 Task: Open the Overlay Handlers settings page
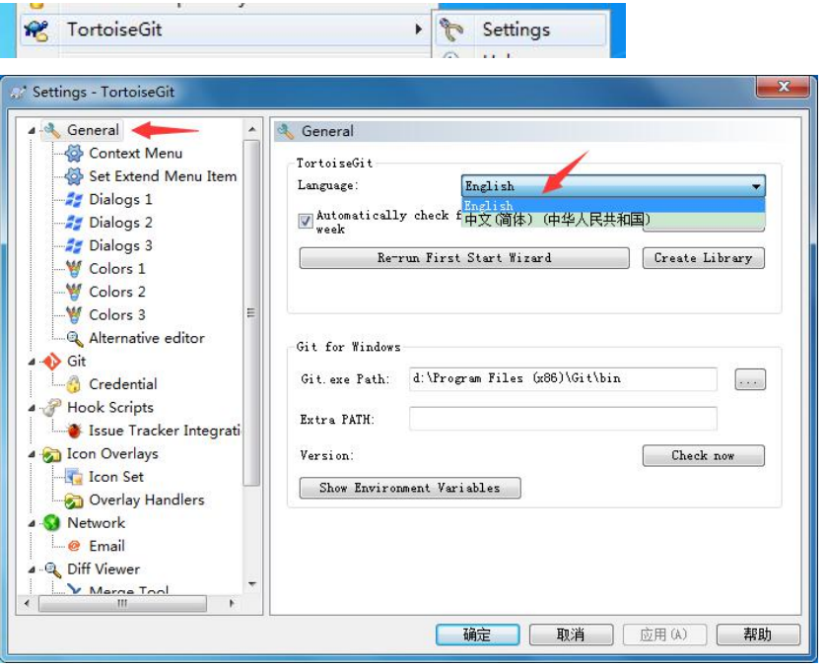point(147,500)
